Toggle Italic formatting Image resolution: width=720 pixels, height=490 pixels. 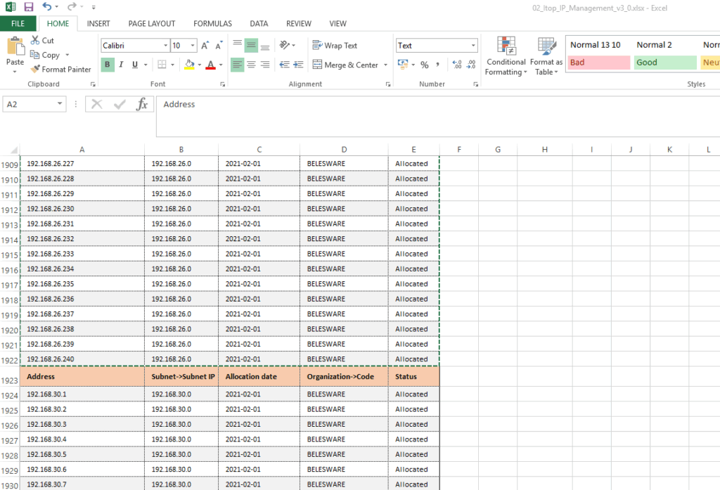pyautogui.click(x=121, y=65)
